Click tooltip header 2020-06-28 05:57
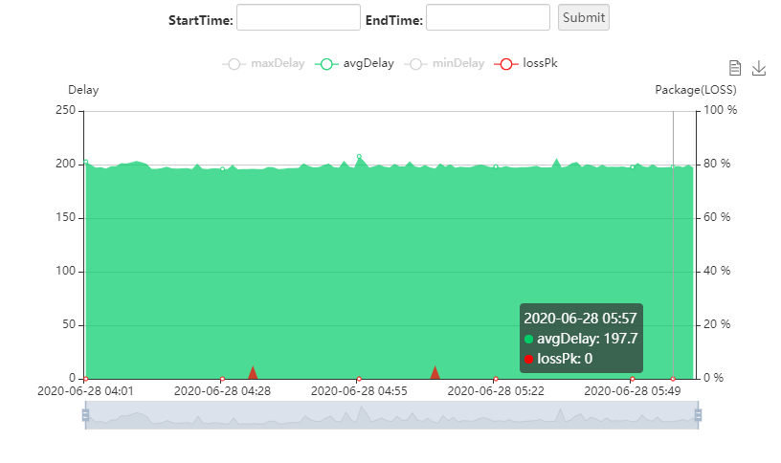This screenshot has height=463, width=781. 580,319
